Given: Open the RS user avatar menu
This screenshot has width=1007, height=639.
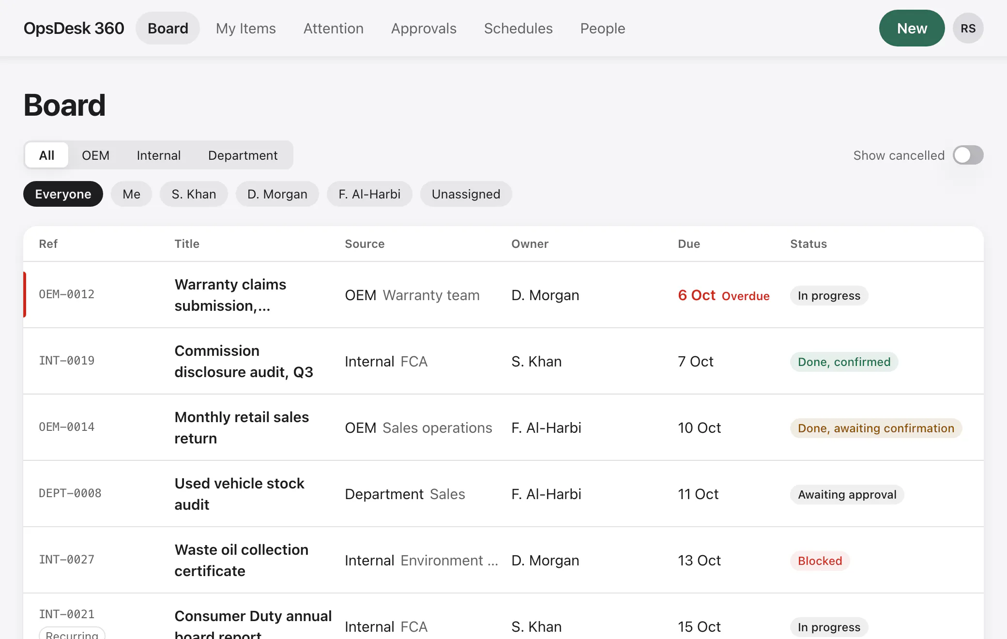Looking at the screenshot, I should [x=968, y=28].
